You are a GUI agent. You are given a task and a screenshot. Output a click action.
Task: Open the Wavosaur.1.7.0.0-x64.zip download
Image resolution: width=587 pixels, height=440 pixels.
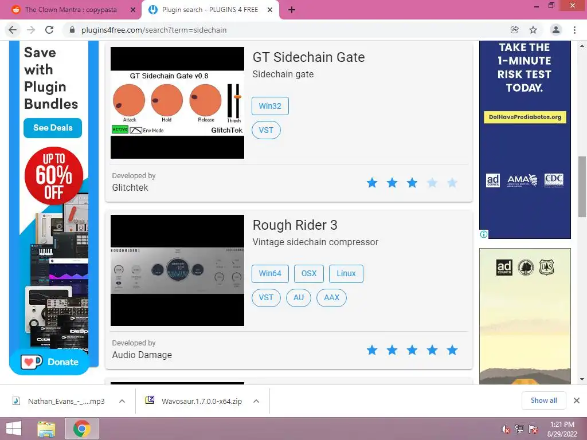pos(195,401)
